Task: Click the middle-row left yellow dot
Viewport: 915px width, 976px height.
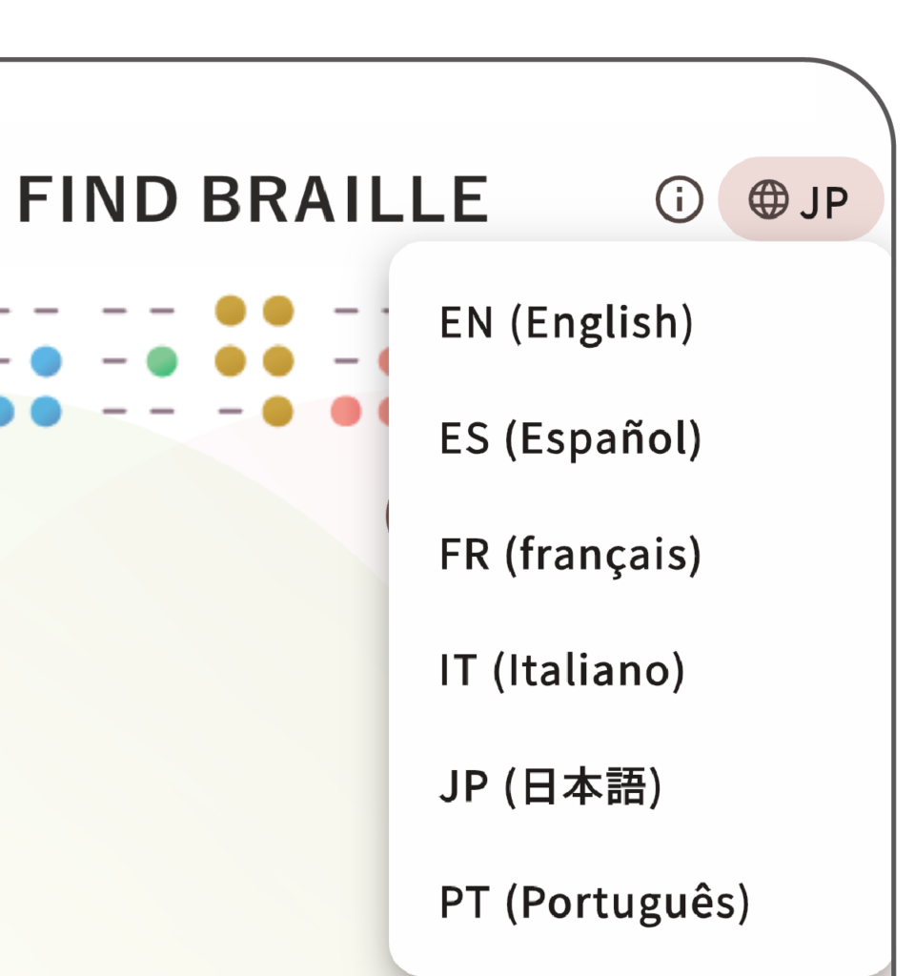Action: tap(230, 361)
